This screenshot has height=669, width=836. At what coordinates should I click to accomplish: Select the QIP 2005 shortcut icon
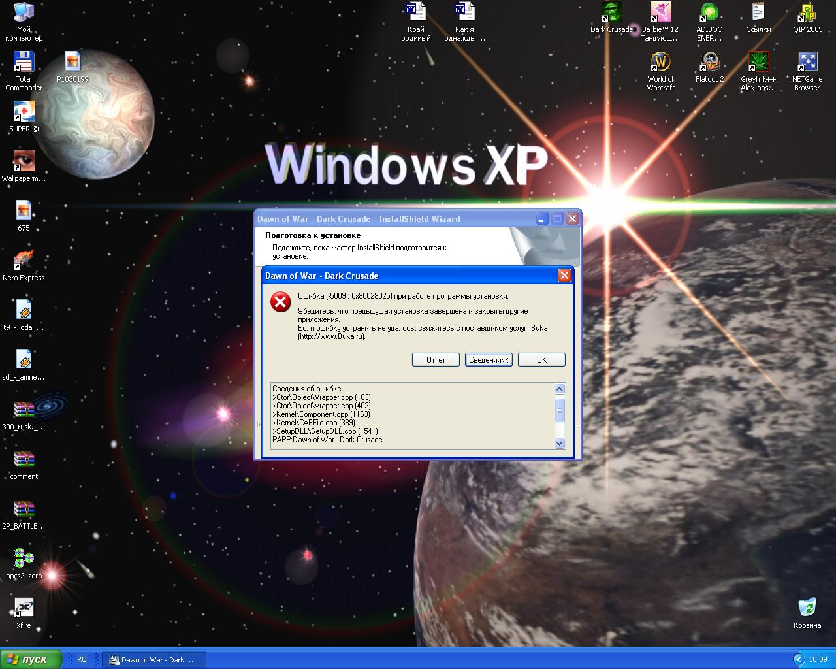[807, 12]
